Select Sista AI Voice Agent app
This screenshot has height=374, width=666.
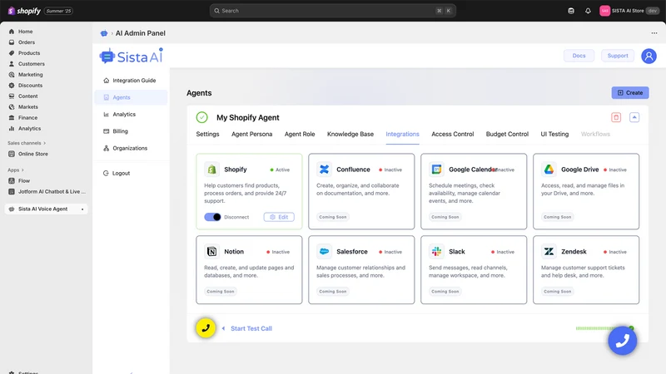point(46,209)
